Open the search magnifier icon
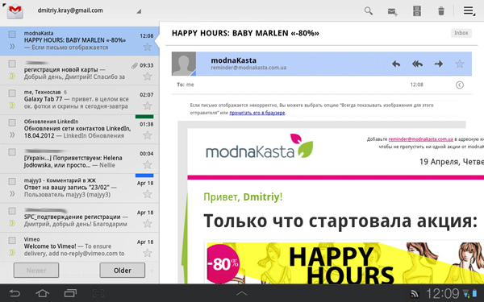 pyautogui.click(x=369, y=11)
